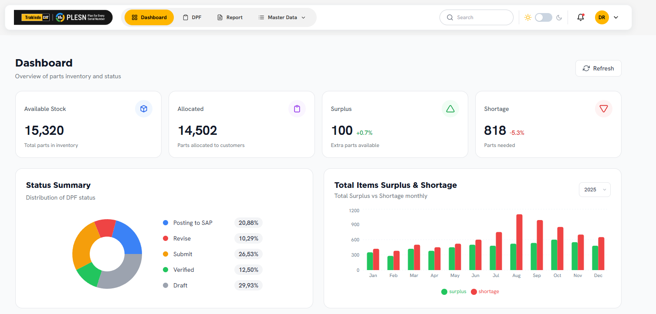Open notifications bell icon

click(x=580, y=17)
